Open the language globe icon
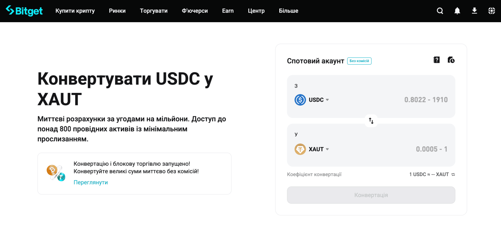501x233 pixels. (x=492, y=11)
